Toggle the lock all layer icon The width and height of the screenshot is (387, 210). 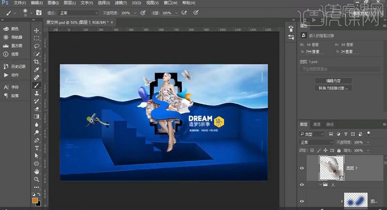click(x=338, y=150)
